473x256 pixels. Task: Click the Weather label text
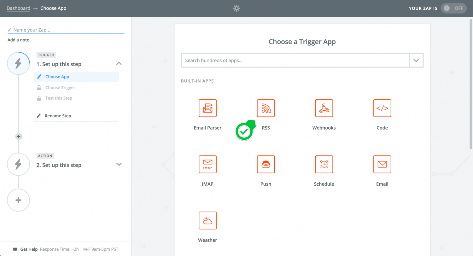tap(207, 240)
